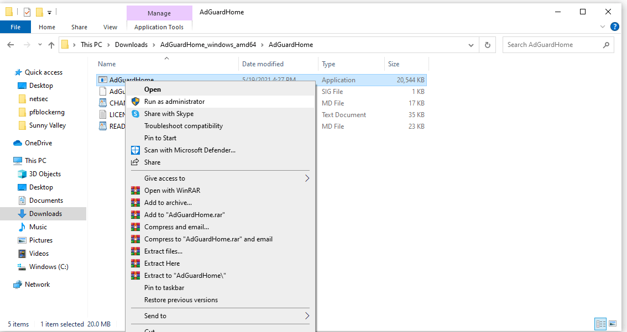The image size is (627, 332).
Task: Open the Customize Quick Access Toolbar dropdown arrow
Action: [x=49, y=12]
